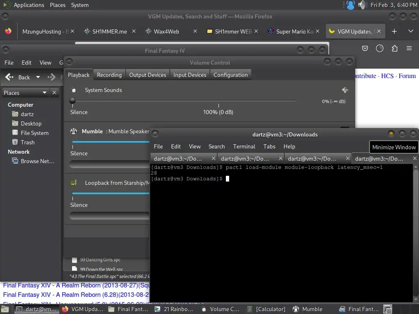
Task: Expand the list all tabs chevron in Firefox
Action: click(x=411, y=31)
